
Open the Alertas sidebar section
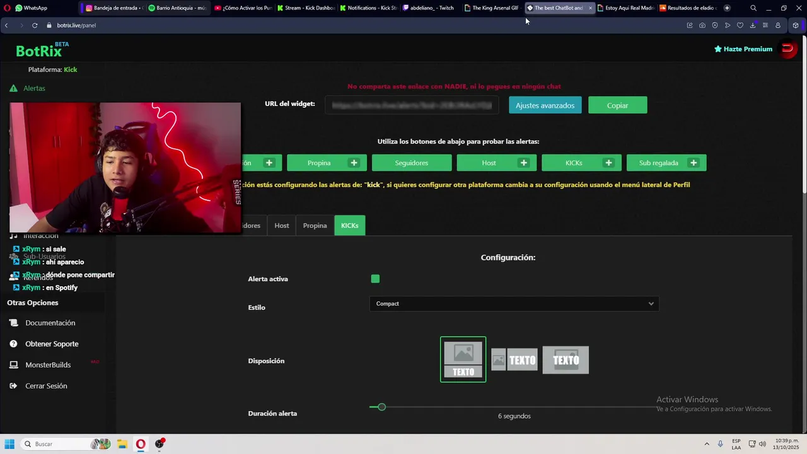(x=34, y=88)
